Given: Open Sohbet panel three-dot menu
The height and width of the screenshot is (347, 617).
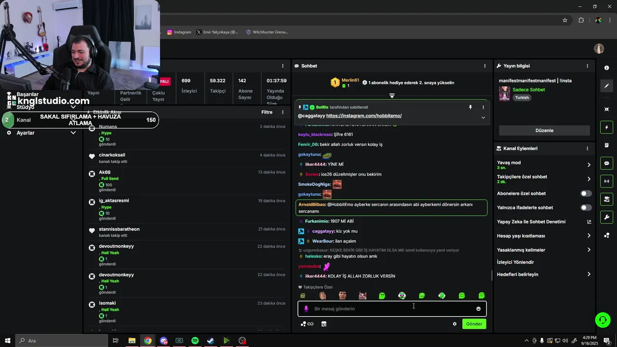Looking at the screenshot, I should (485, 66).
